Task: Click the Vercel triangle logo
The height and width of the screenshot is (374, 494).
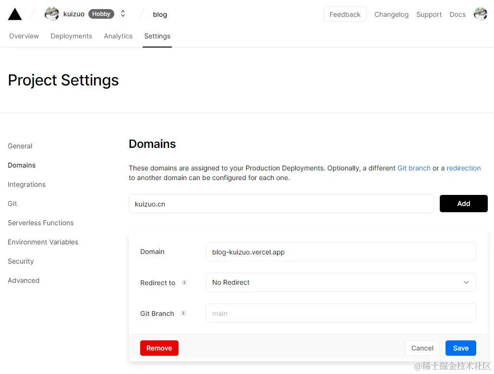Action: [15, 14]
